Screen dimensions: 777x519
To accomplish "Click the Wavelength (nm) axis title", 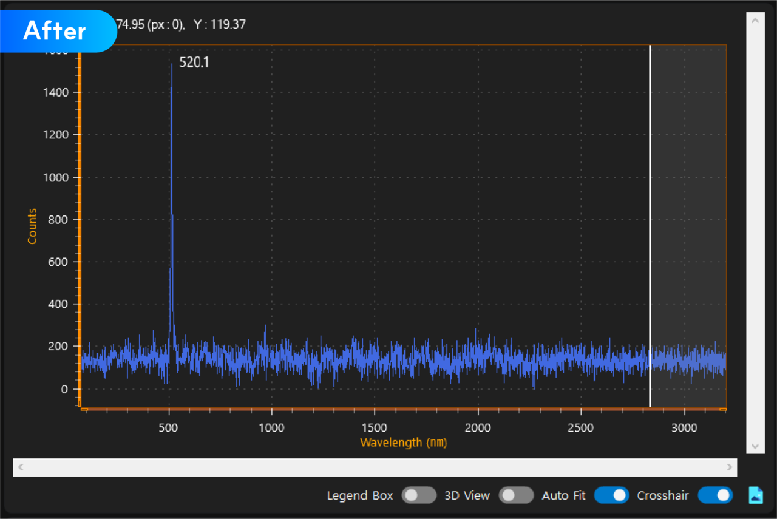I will (404, 443).
